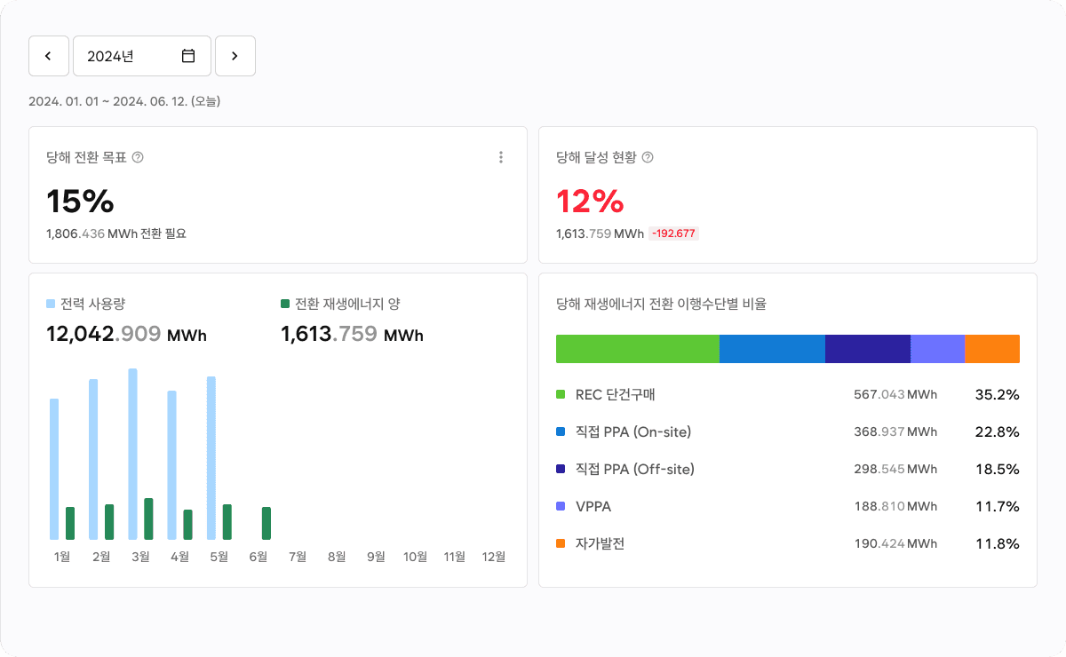This screenshot has height=657, width=1066.
Task: Open the kebab menu on the 목표 card
Action: 501,156
